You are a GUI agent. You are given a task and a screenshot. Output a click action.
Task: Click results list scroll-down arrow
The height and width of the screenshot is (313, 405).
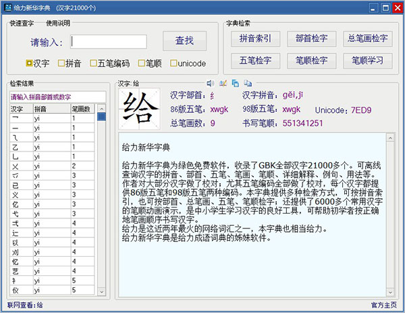pyautogui.click(x=101, y=291)
